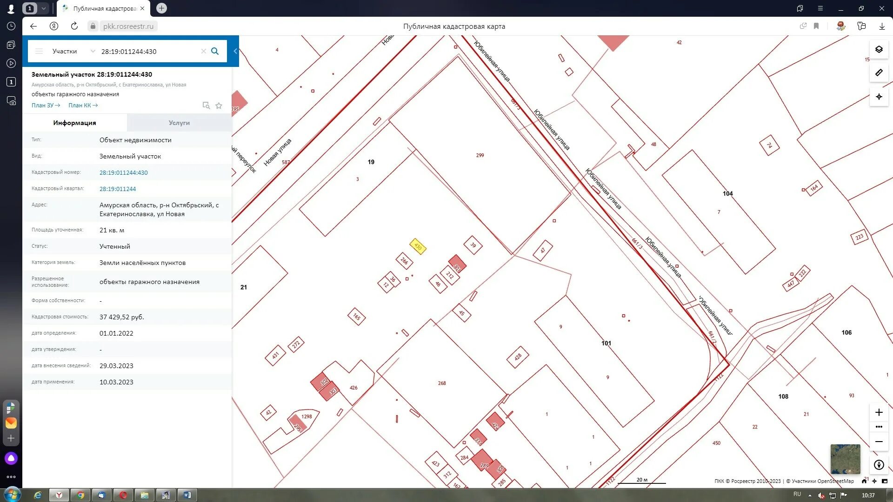Viewport: 893px width, 502px height.
Task: Open tab groups dropdown arrow
Action: coord(43,8)
